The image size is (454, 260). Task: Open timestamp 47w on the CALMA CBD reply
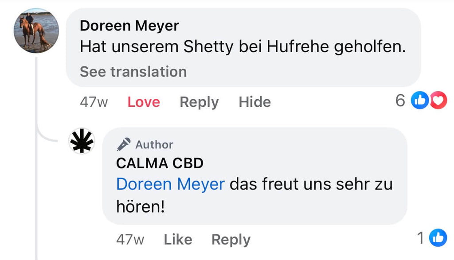[130, 240]
